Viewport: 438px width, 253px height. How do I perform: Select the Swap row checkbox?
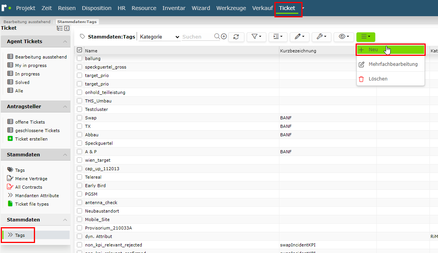click(x=80, y=118)
